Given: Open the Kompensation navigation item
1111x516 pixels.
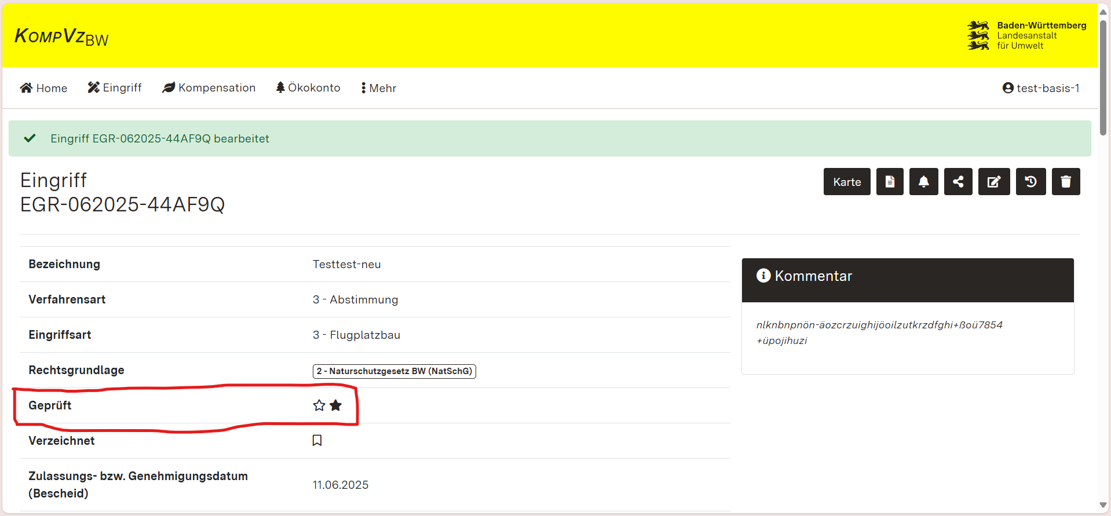Looking at the screenshot, I should pos(209,88).
